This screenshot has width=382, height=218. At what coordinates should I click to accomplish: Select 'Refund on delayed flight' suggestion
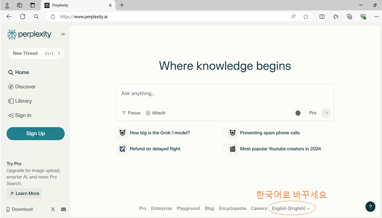click(170, 149)
